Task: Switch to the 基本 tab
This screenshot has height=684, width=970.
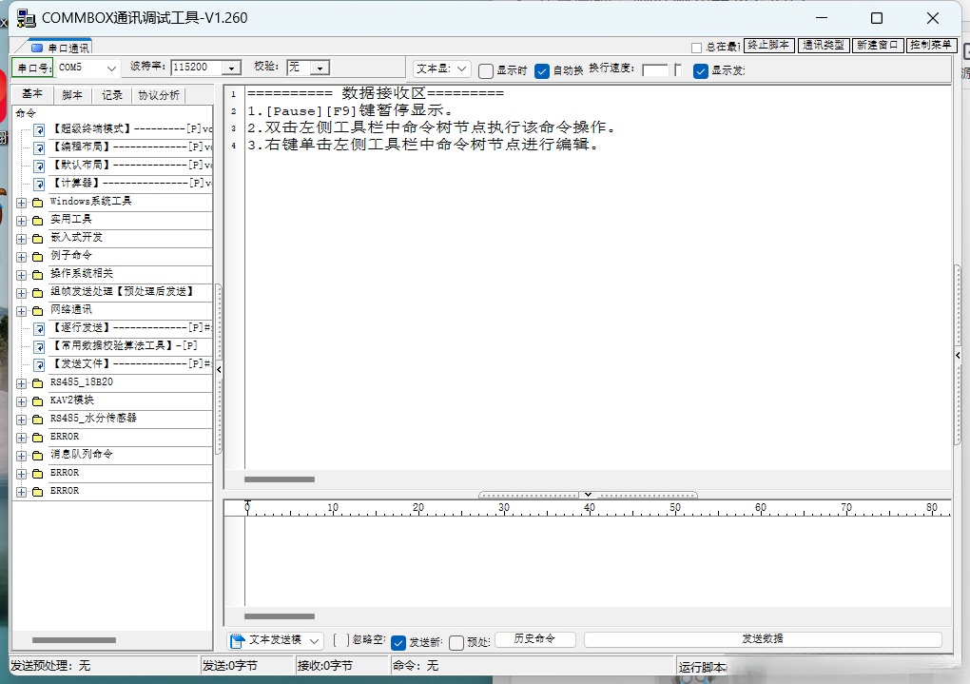Action: click(32, 94)
